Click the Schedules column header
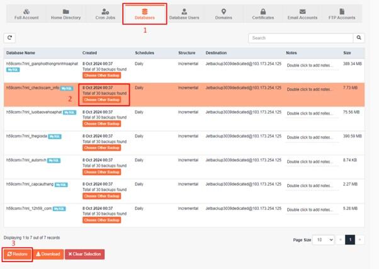The height and width of the screenshot is (269, 379). (x=144, y=53)
